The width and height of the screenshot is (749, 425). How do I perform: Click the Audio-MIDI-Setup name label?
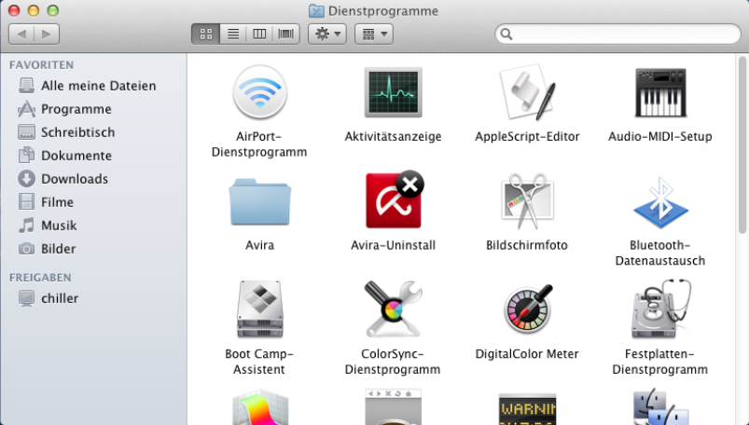point(659,137)
